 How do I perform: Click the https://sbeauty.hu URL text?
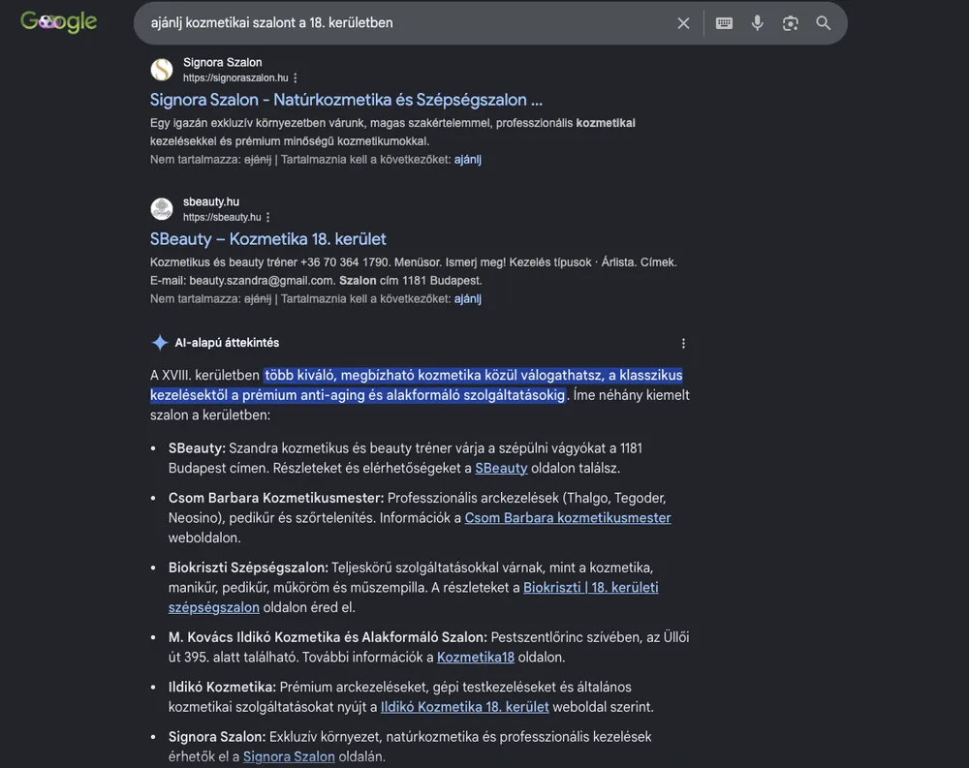click(222, 218)
